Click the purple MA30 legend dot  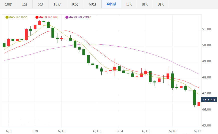(67, 17)
